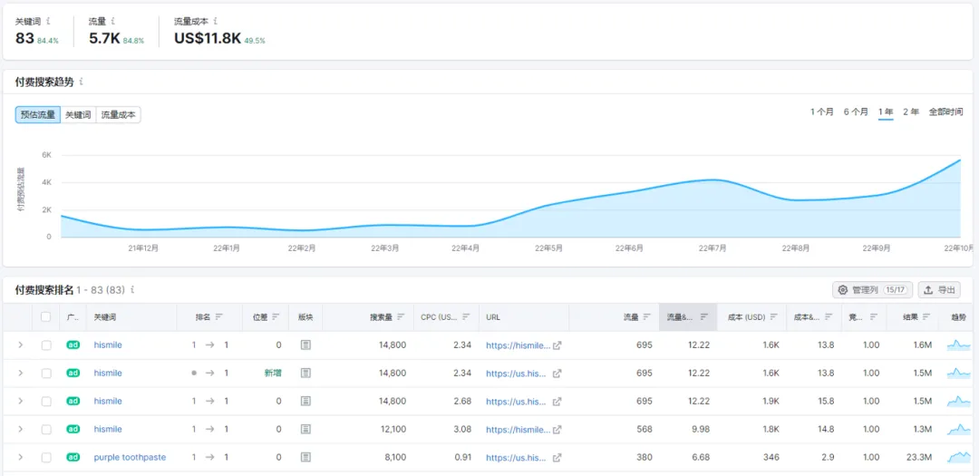
Task: Expand the hismile row with 12,100 volume
Action: pos(20,429)
